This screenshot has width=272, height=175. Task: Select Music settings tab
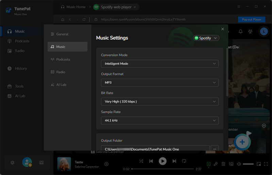67,47
